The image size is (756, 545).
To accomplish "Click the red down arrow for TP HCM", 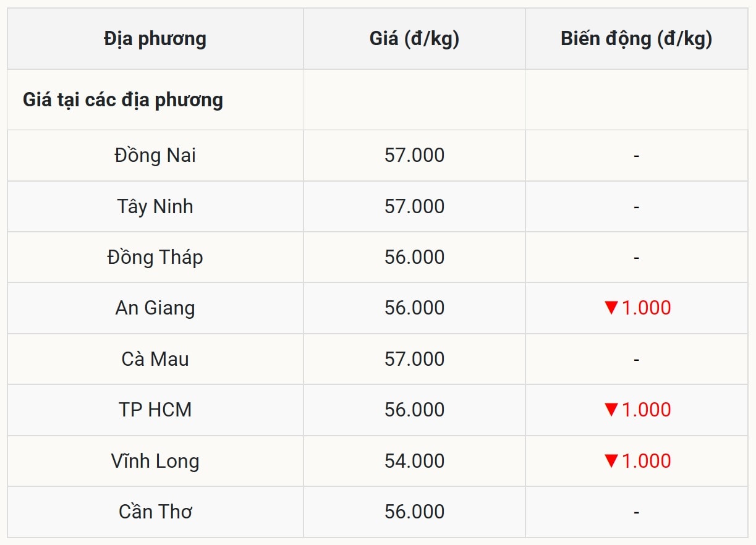I will 611,410.
